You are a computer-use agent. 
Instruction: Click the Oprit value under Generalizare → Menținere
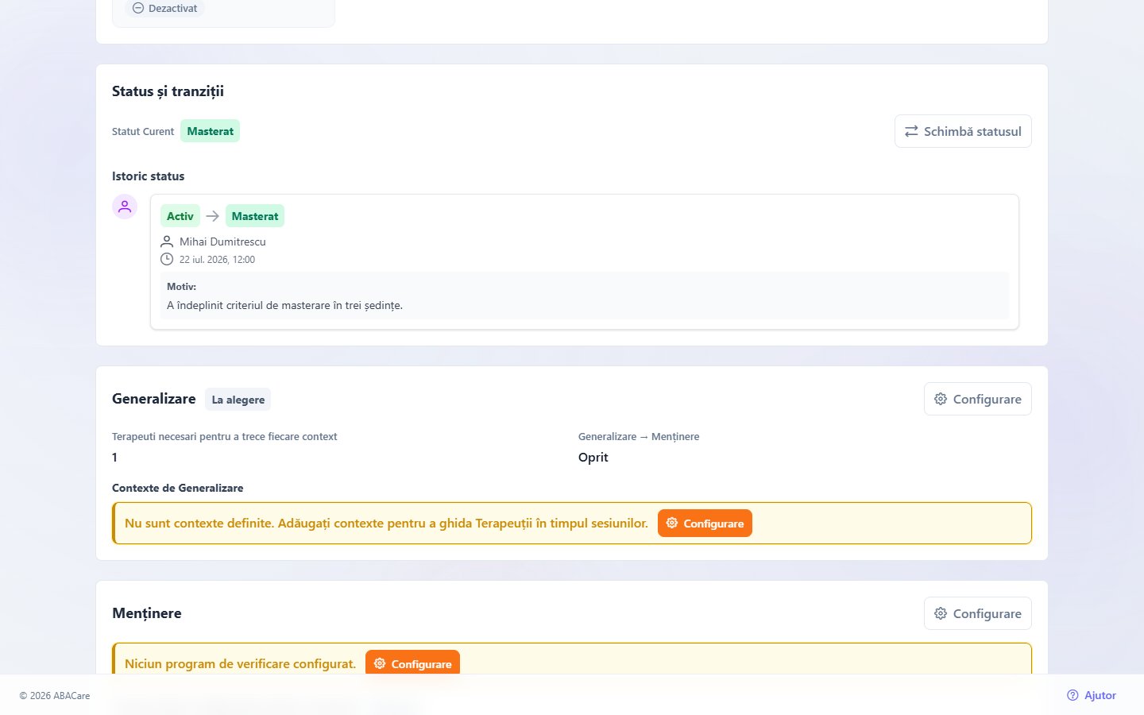[x=593, y=457]
